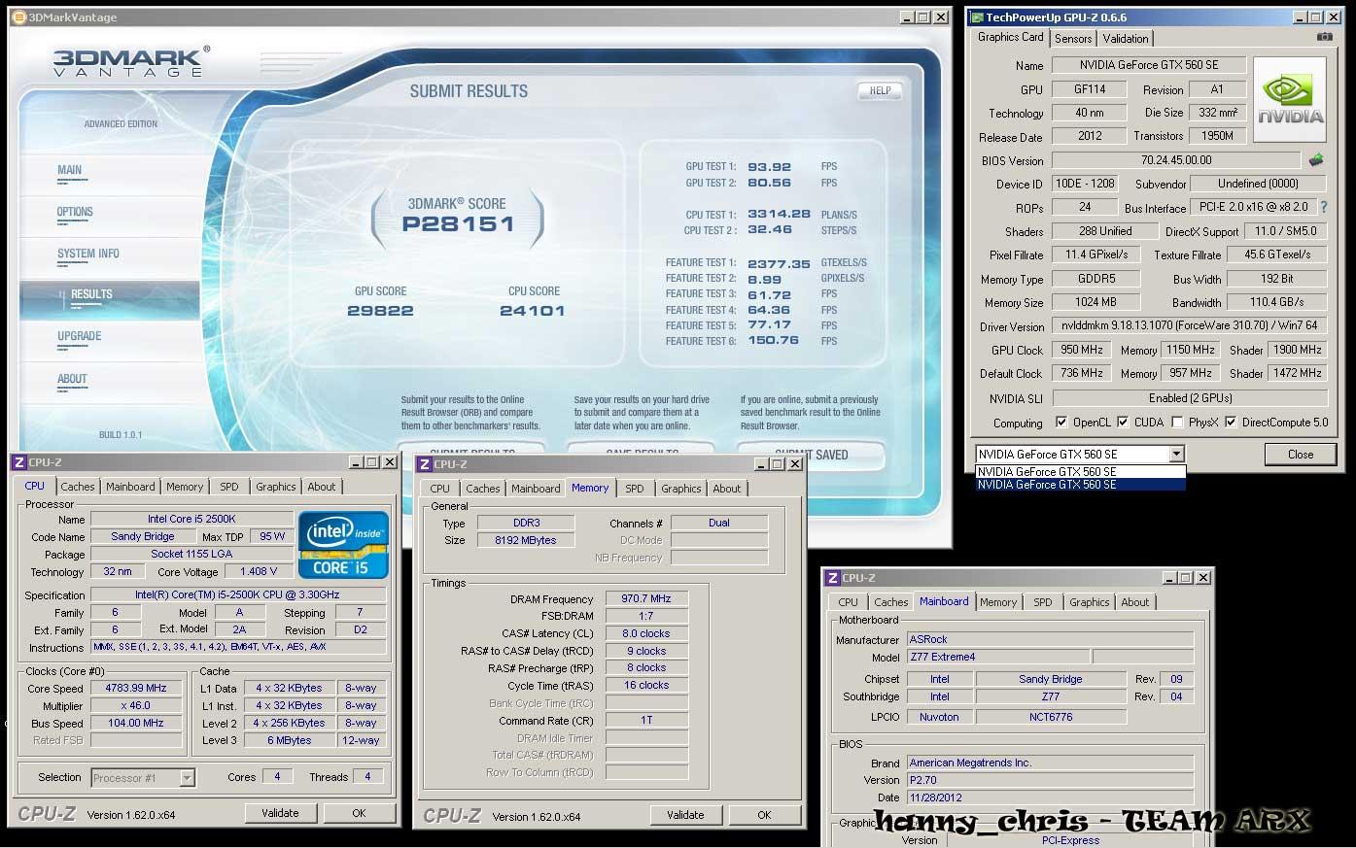Viewport: 1356px width, 848px height.
Task: Click the CPU-Z Mainboard window title icon
Action: (x=833, y=578)
